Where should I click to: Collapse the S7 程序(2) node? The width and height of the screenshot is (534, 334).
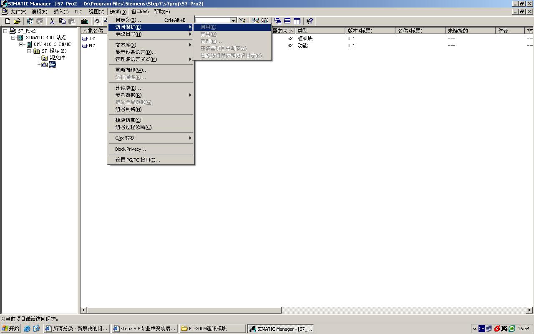(x=29, y=51)
